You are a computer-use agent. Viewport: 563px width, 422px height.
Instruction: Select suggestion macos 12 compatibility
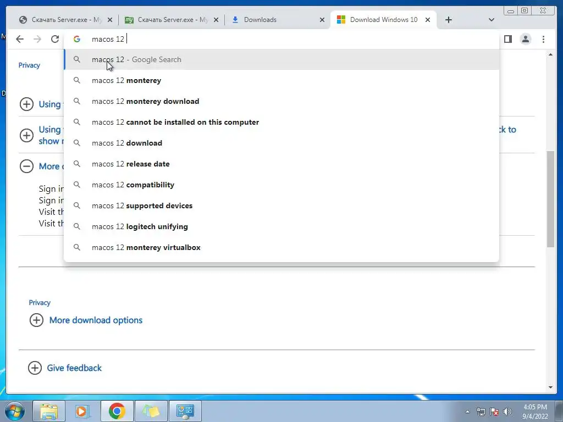pyautogui.click(x=281, y=185)
